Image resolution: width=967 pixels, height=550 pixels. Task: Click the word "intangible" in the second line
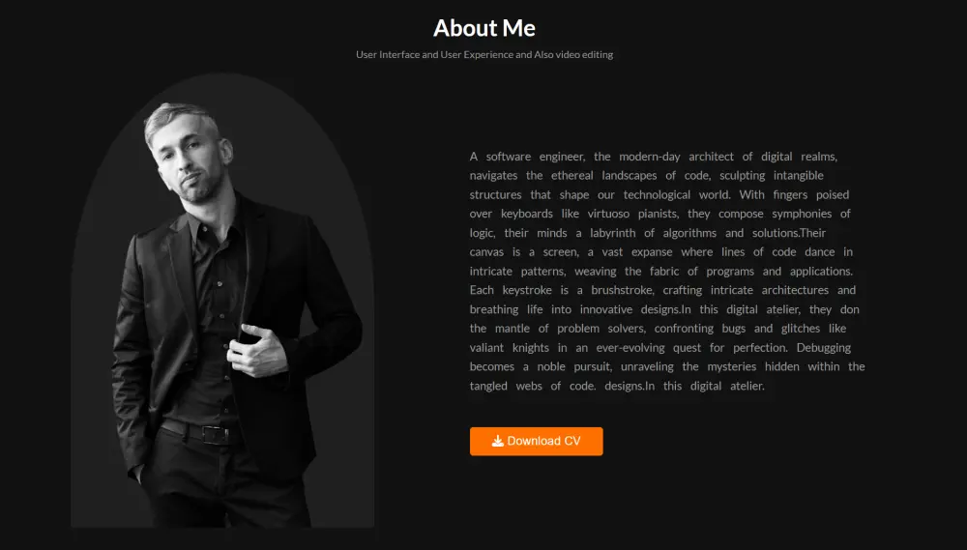point(799,176)
